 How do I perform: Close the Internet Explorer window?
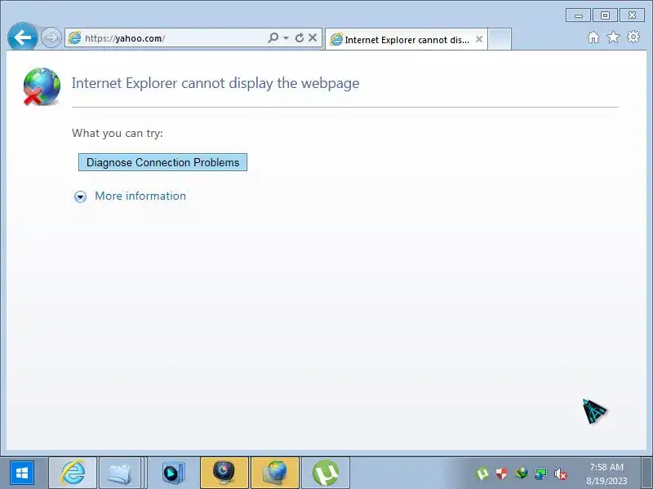632,15
